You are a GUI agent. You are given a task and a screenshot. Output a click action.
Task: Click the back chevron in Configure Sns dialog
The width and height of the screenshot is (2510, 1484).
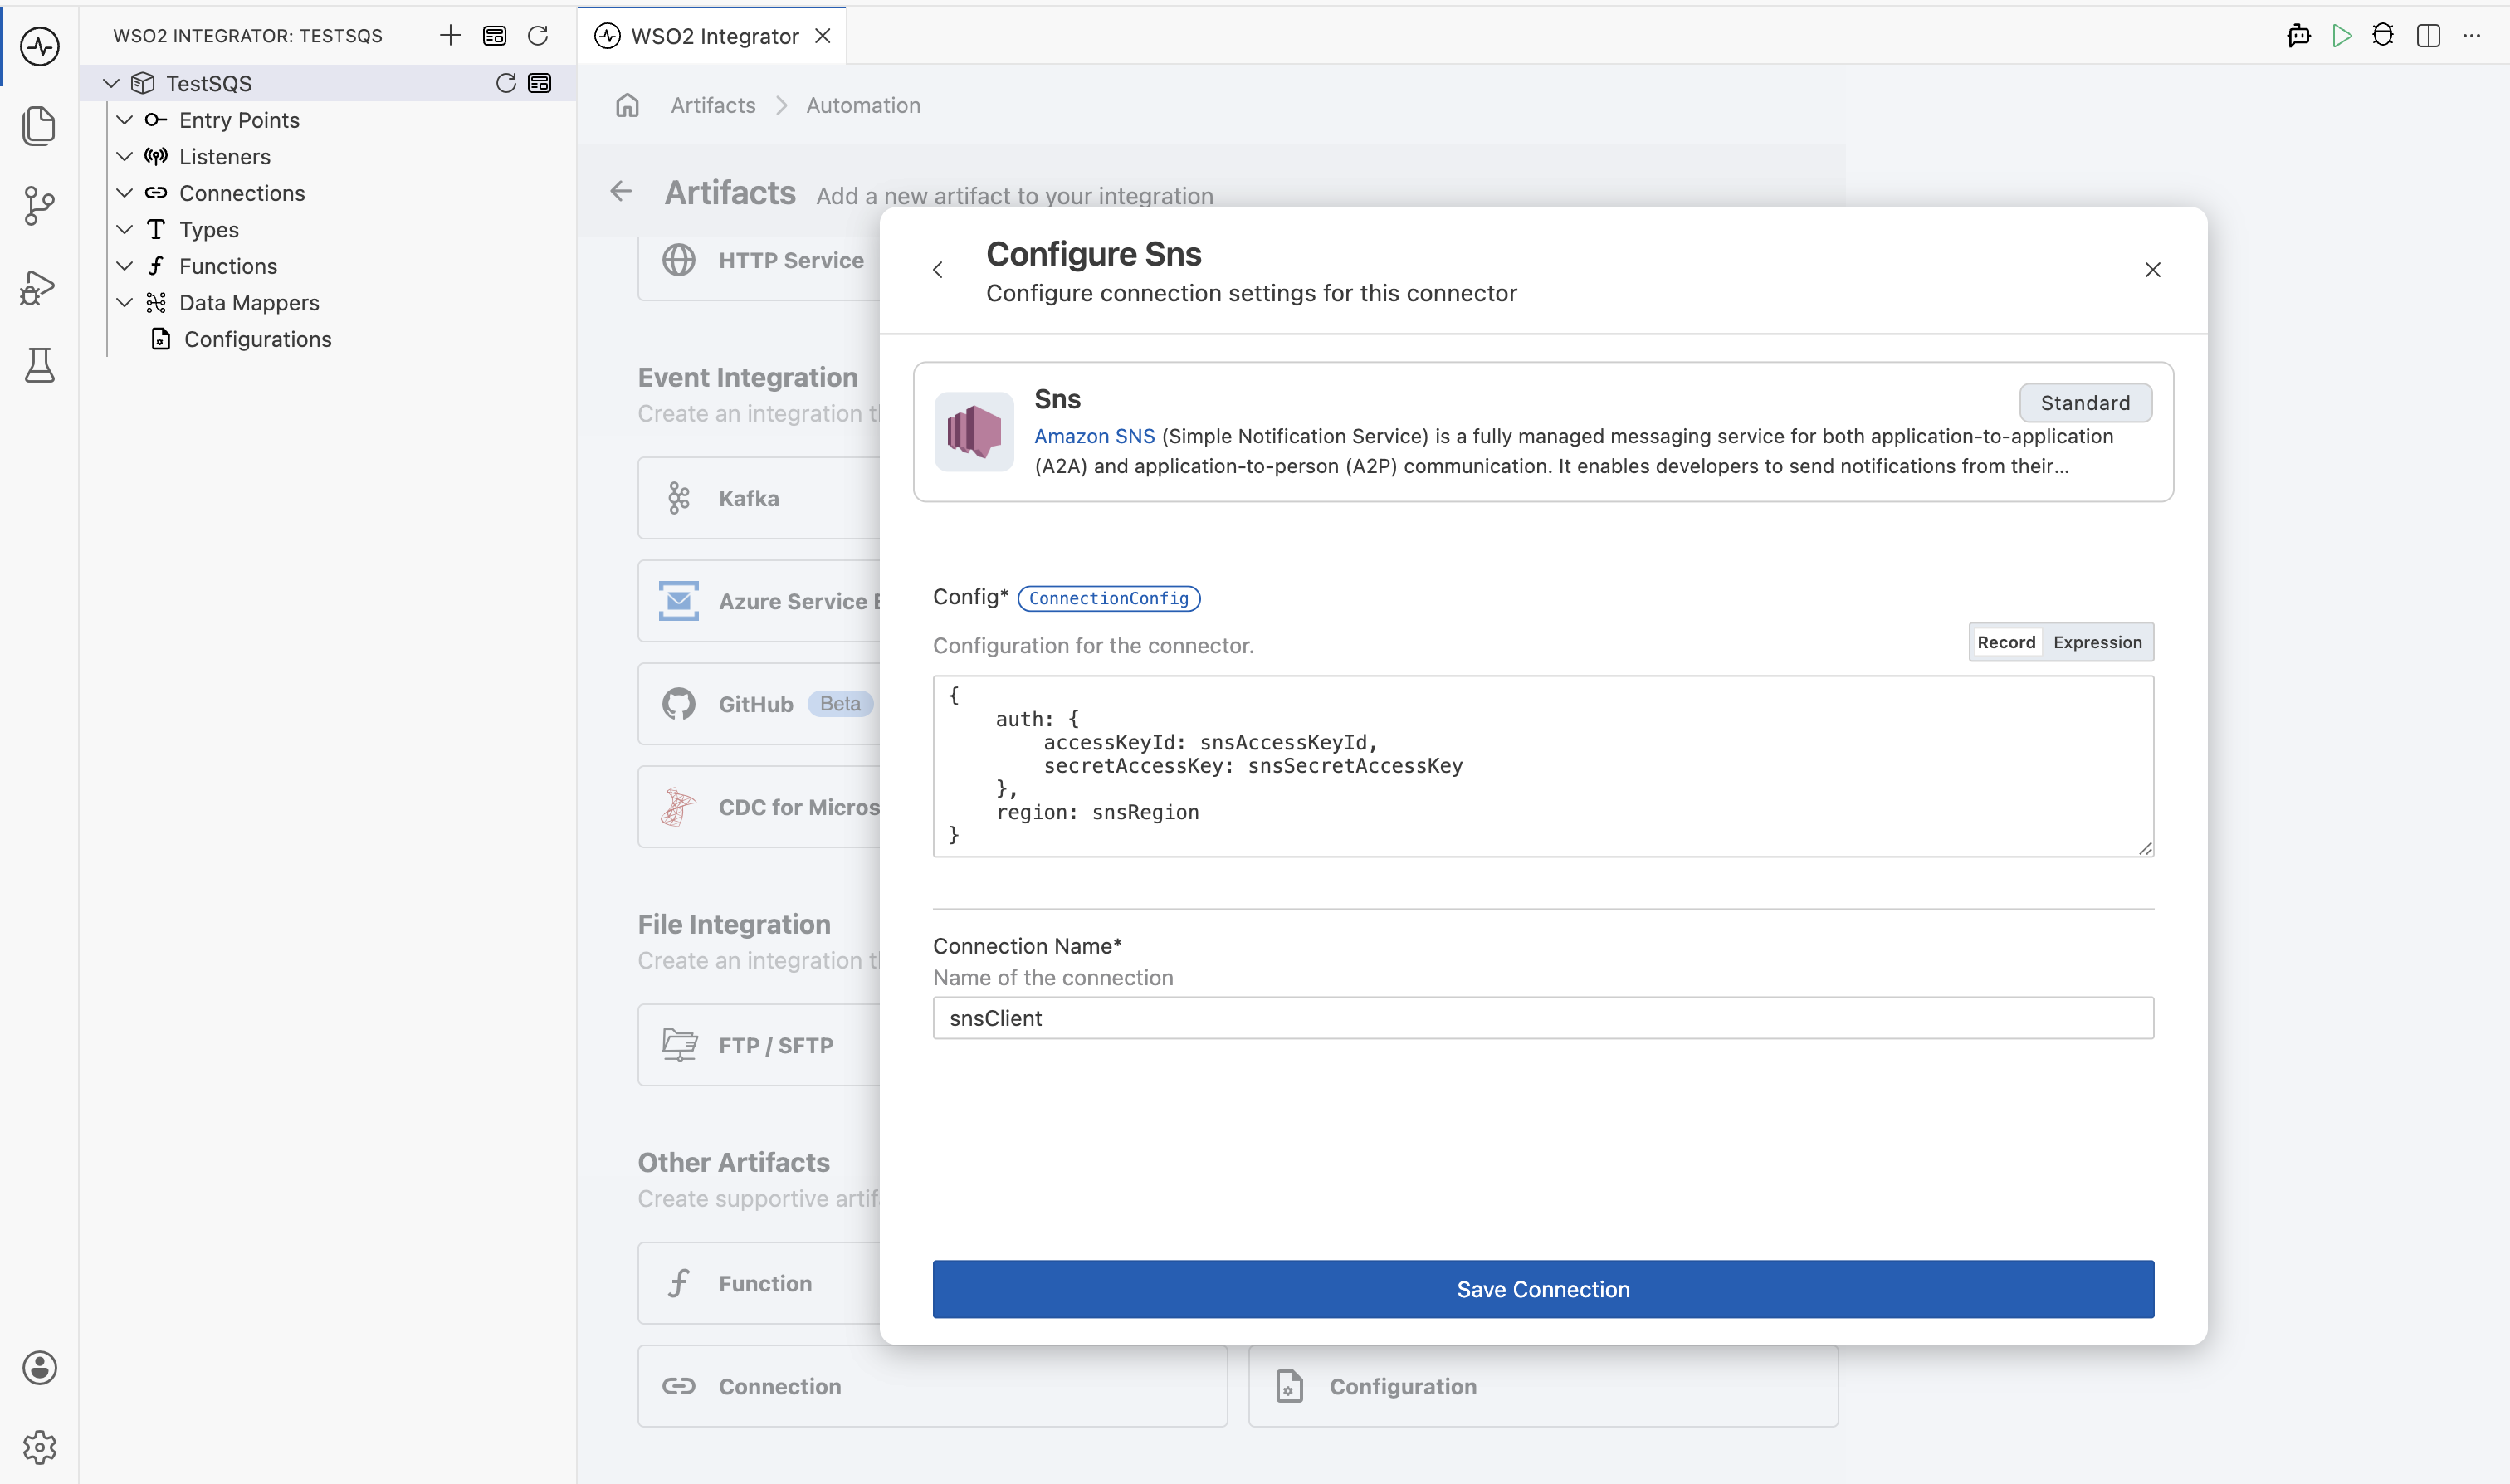click(938, 270)
